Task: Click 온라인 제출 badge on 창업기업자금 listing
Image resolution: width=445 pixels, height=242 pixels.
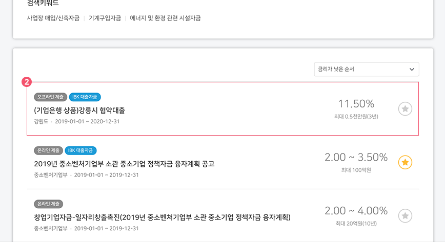Action: point(49,204)
